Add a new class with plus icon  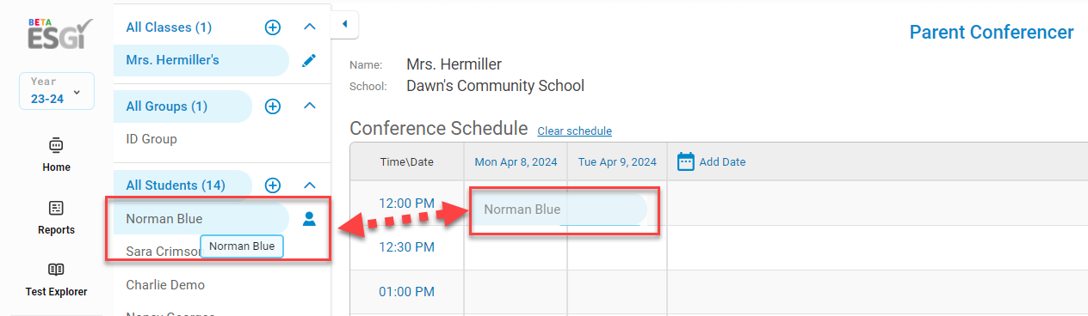[273, 27]
